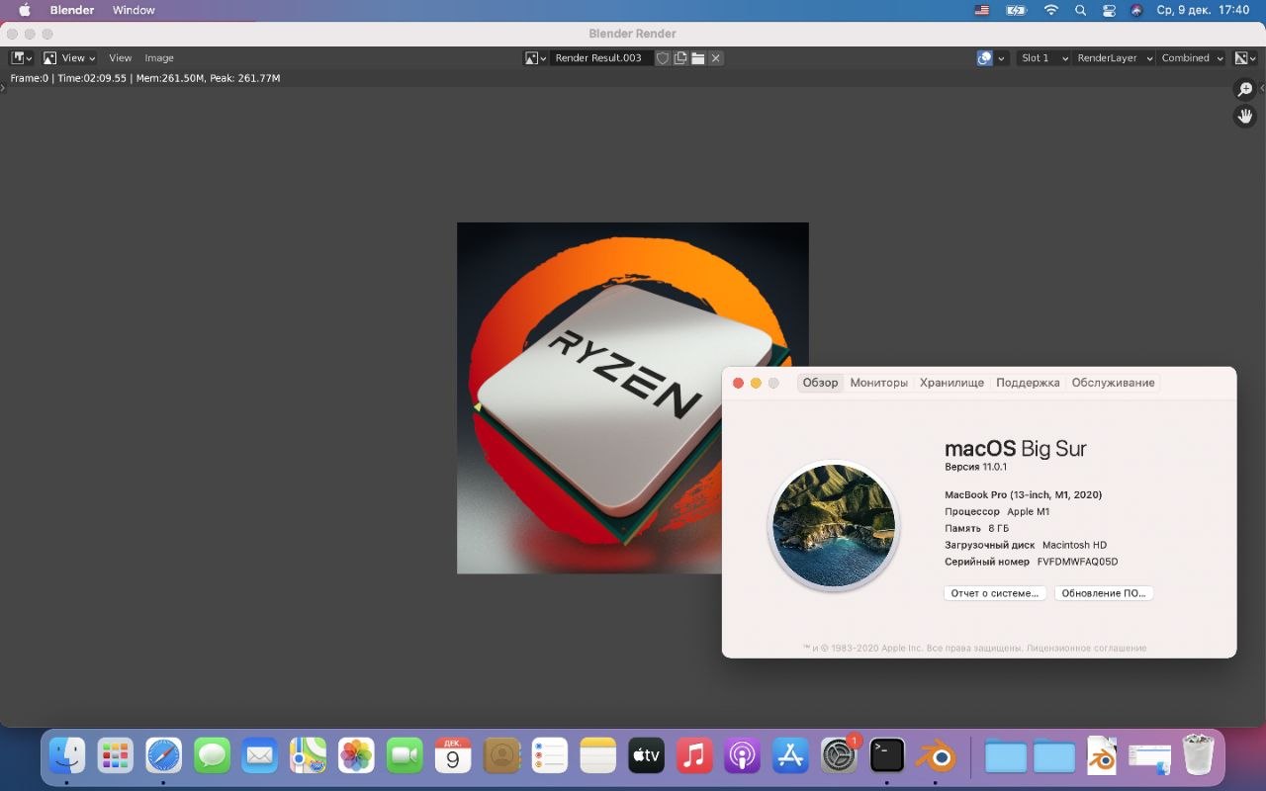Open Messages from the Dock

click(x=212, y=756)
